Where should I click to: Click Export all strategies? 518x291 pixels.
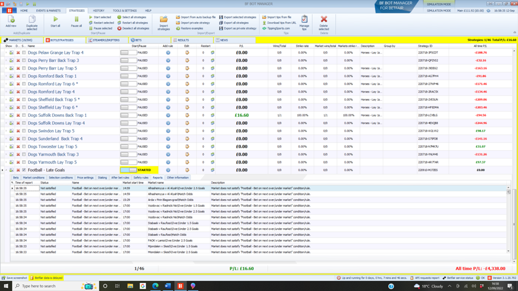(234, 23)
